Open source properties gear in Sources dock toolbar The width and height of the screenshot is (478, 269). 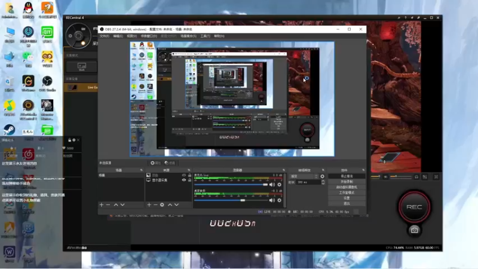(x=162, y=204)
